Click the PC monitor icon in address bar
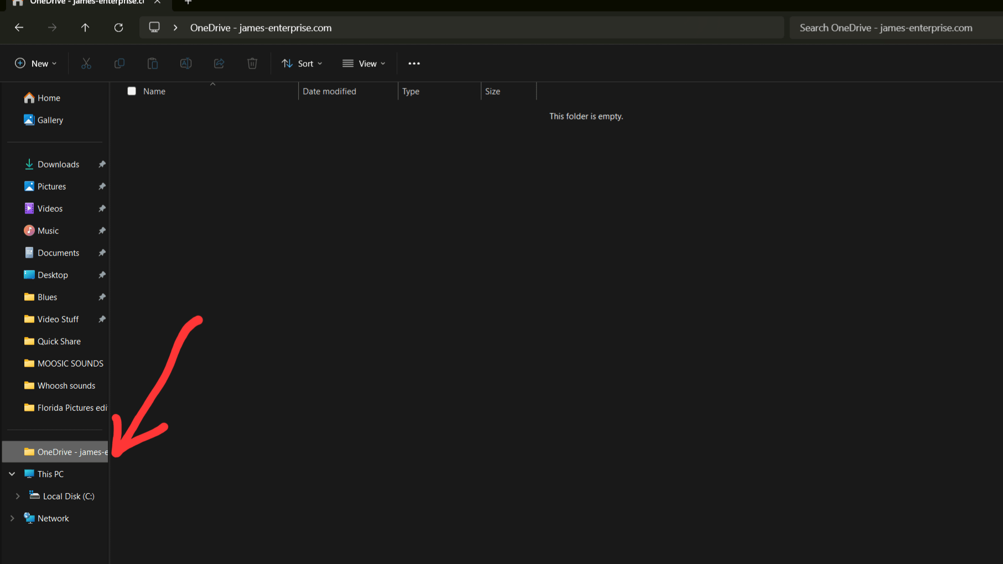This screenshot has width=1003, height=564. 154,28
